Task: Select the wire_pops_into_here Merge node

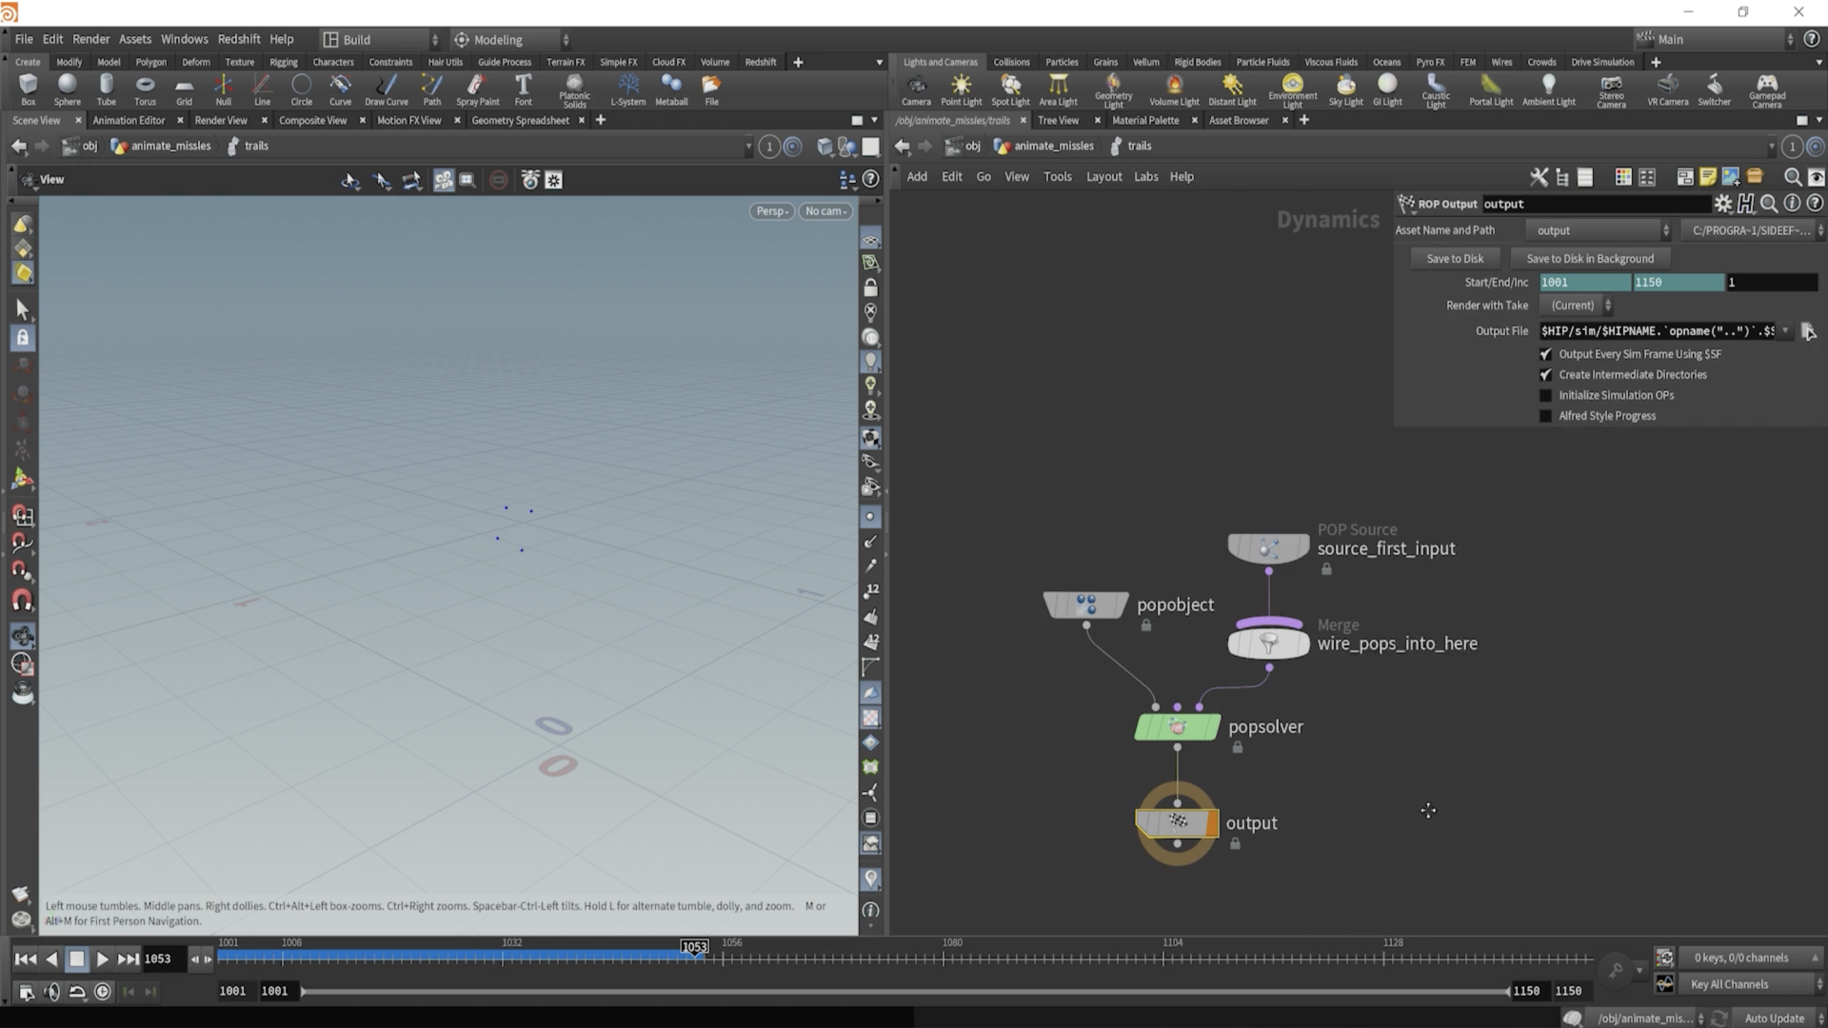Action: point(1268,643)
